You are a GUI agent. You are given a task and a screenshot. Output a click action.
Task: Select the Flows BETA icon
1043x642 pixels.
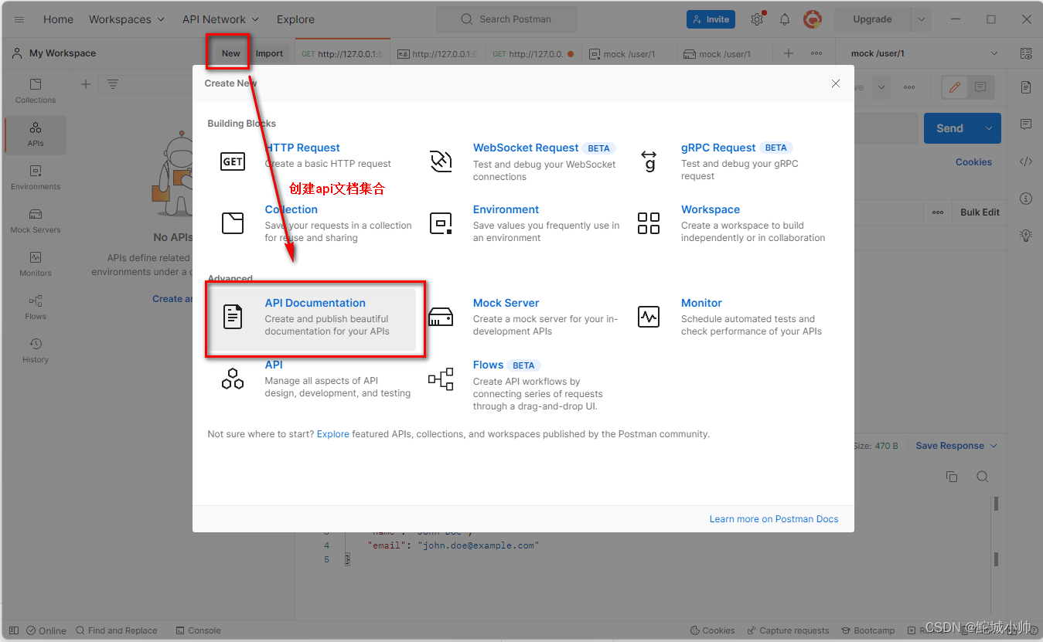tap(441, 379)
